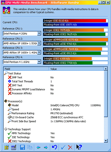Click diamond icon beside Technology Support
111x152 pixels.
6,129
